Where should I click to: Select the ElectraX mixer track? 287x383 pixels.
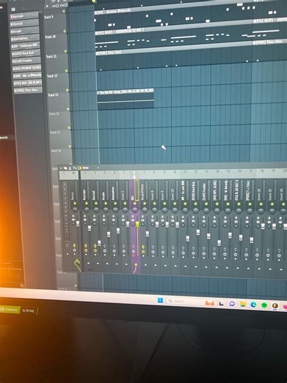pos(94,195)
